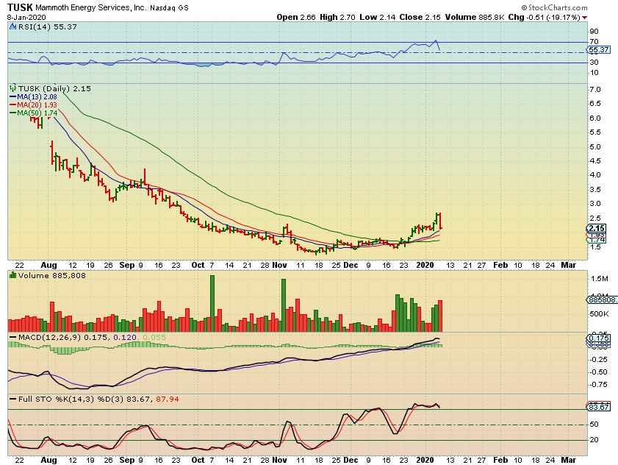Click the 70 level on the RSI axis
Image resolution: width=618 pixels, height=465 pixels.
click(x=594, y=42)
